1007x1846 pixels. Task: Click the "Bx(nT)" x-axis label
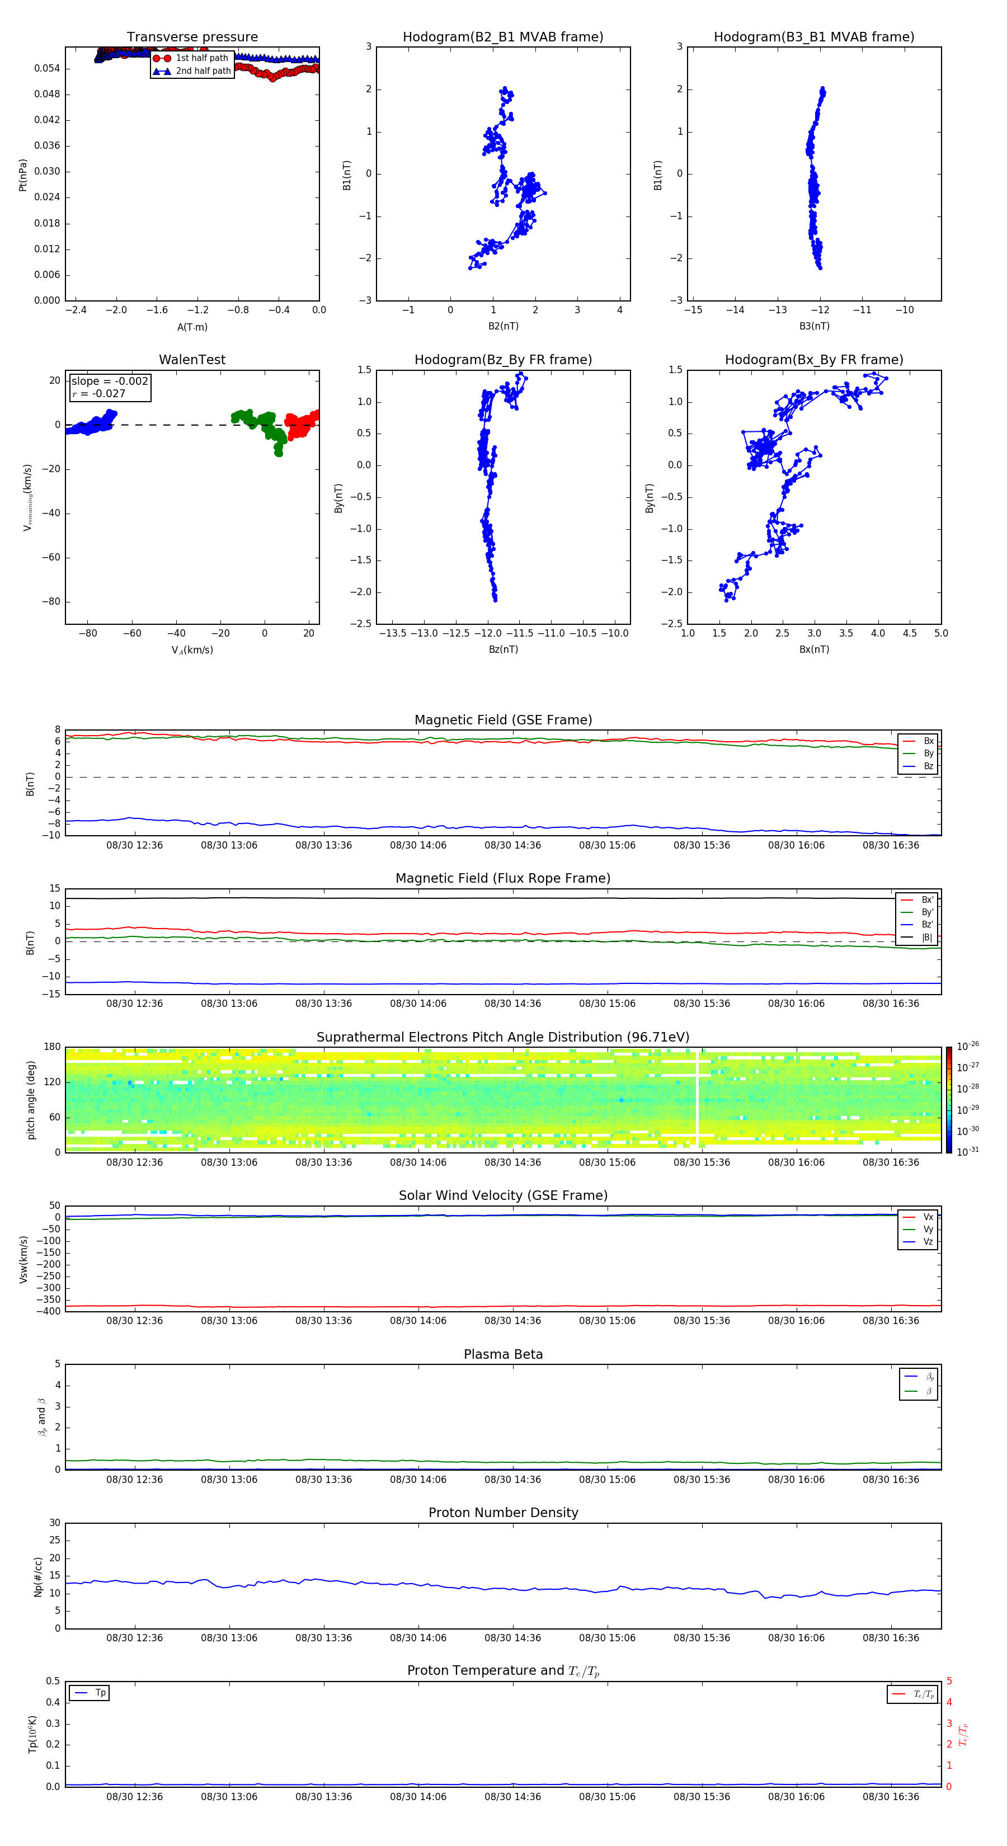pos(814,649)
